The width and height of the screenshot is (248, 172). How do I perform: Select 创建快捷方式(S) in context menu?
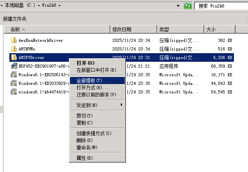97,133
